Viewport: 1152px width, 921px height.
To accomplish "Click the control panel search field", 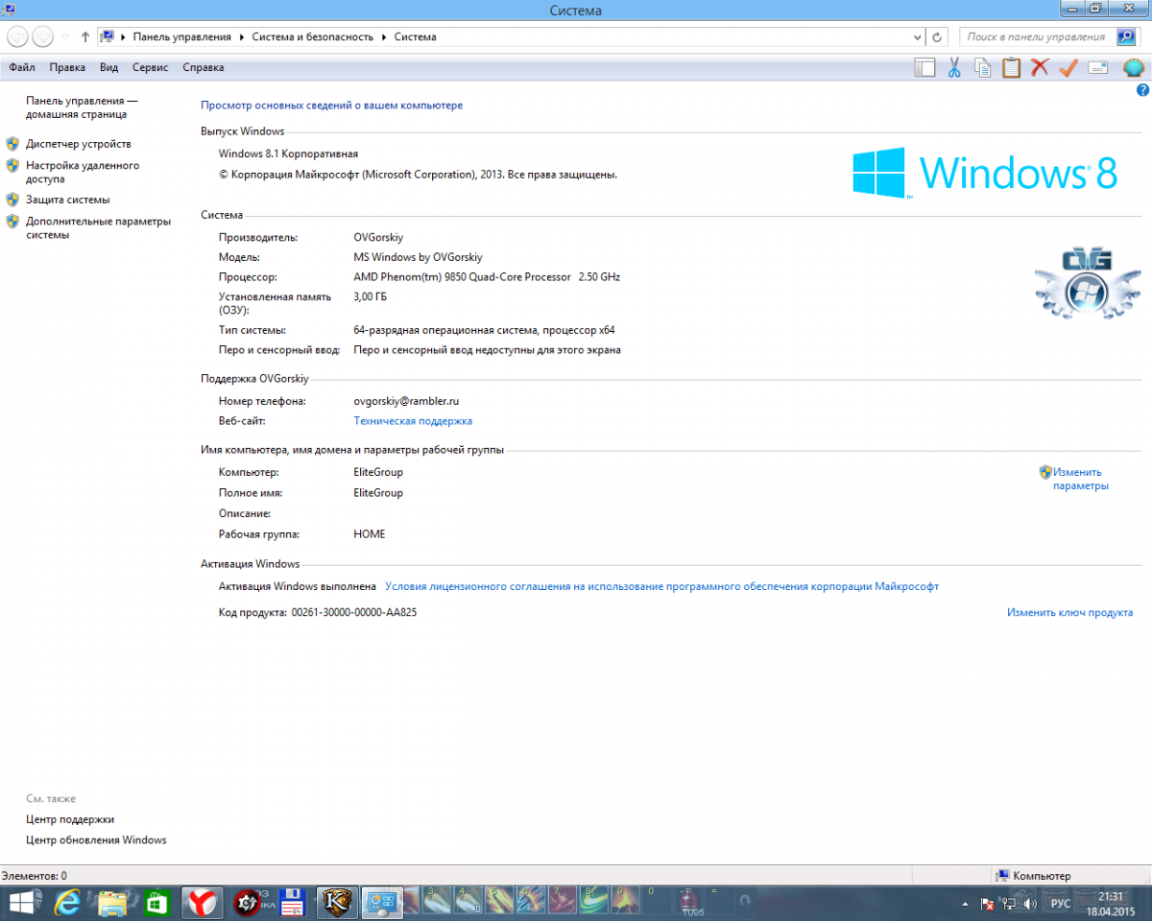I will tap(1035, 36).
